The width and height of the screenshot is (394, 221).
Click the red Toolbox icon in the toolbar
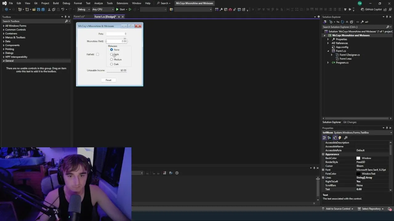click(x=230, y=10)
